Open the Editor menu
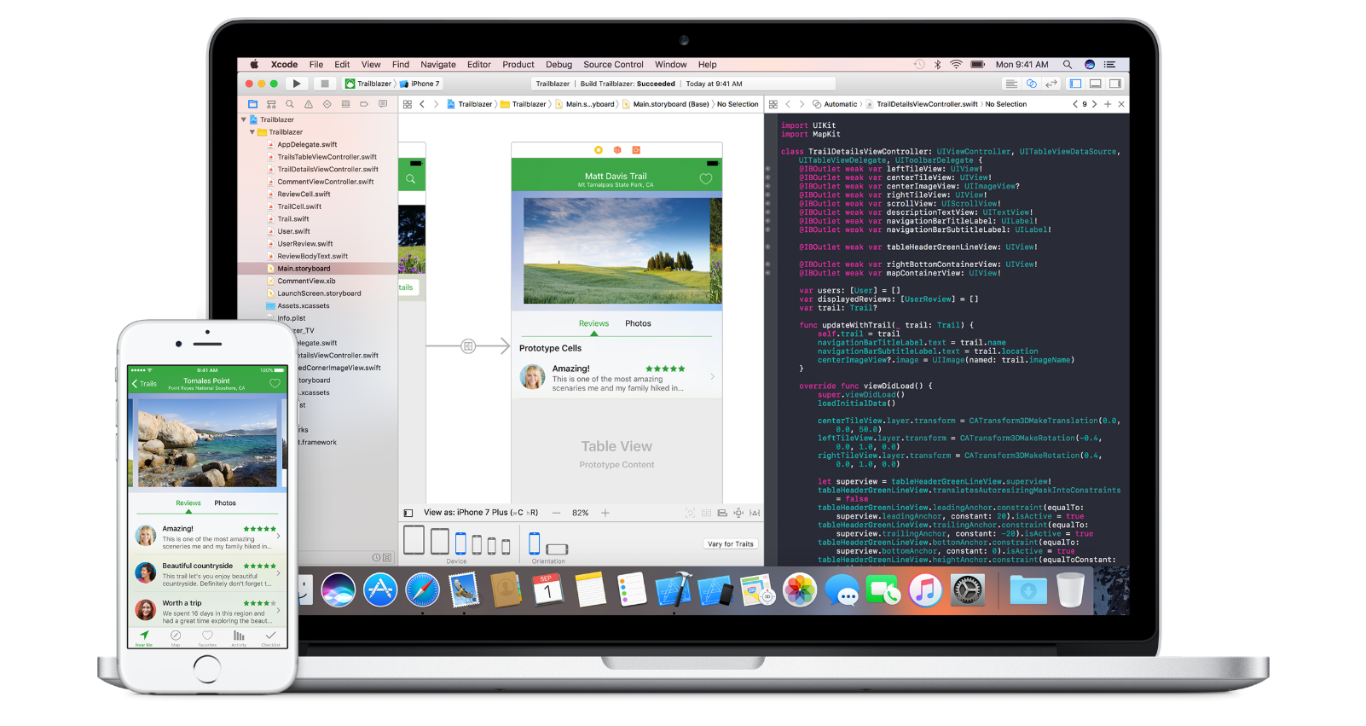The image size is (1366, 726). pos(479,64)
